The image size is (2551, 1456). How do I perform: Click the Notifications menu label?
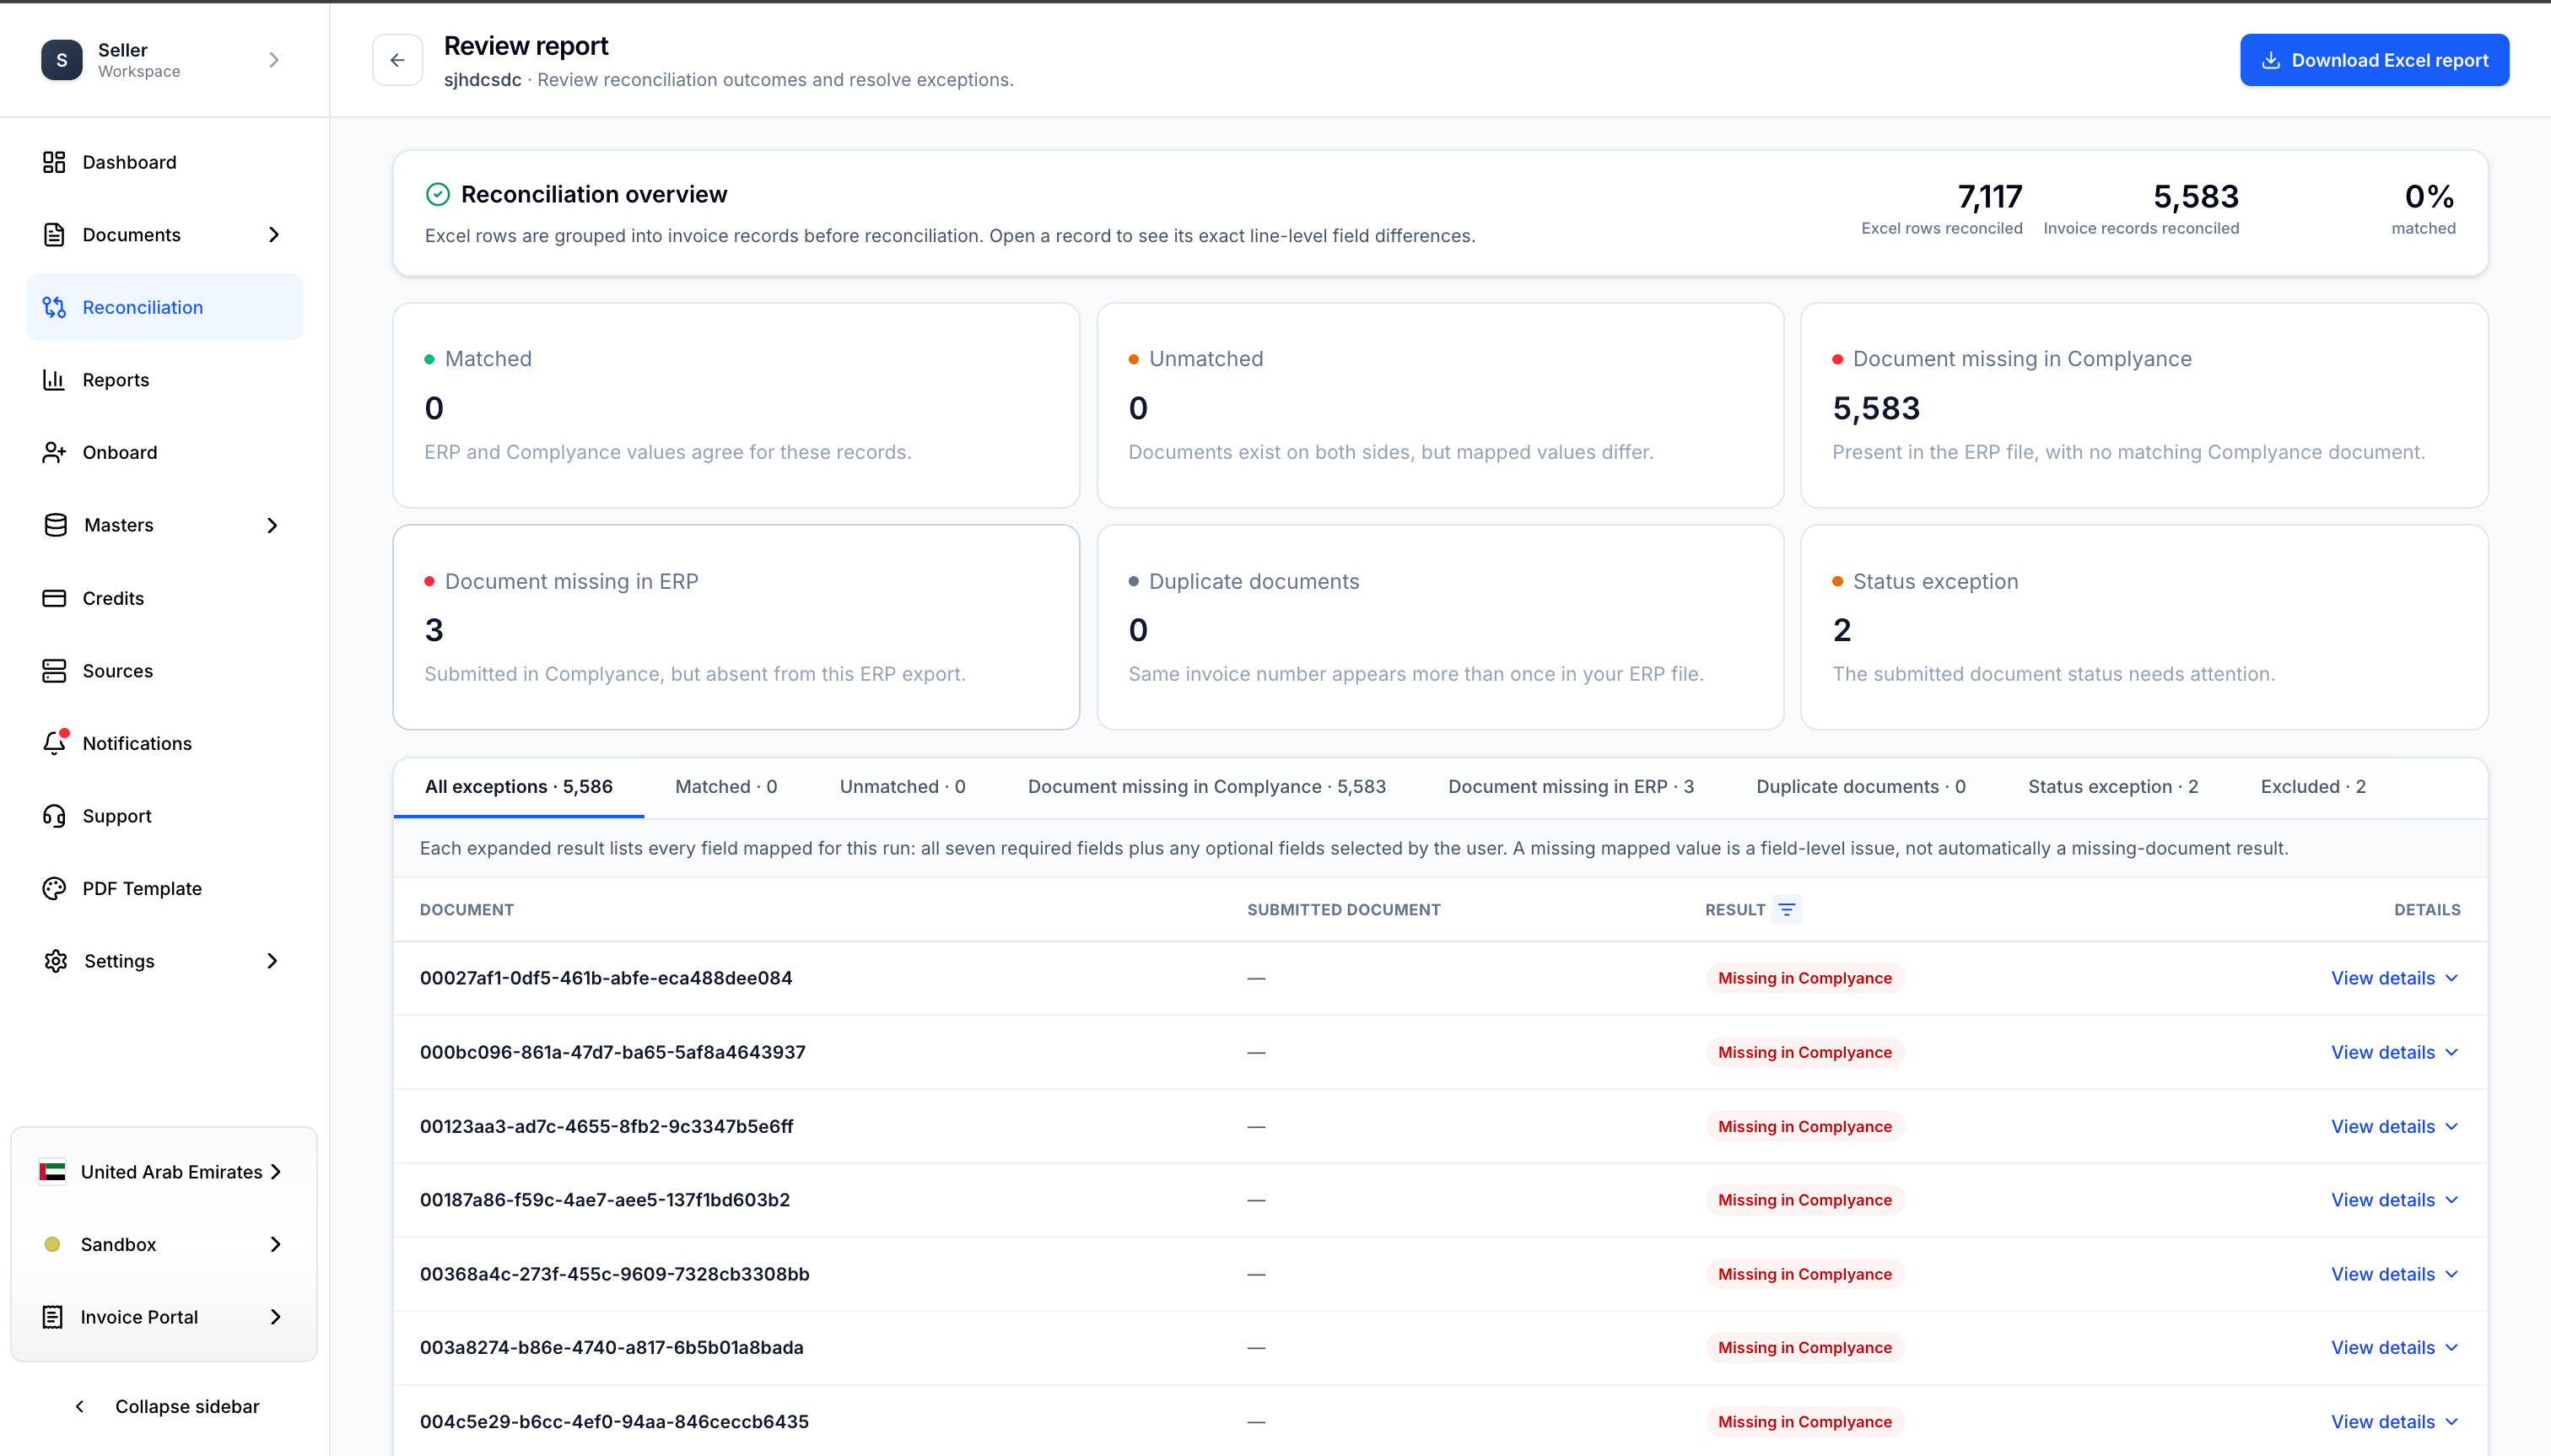[x=137, y=743]
